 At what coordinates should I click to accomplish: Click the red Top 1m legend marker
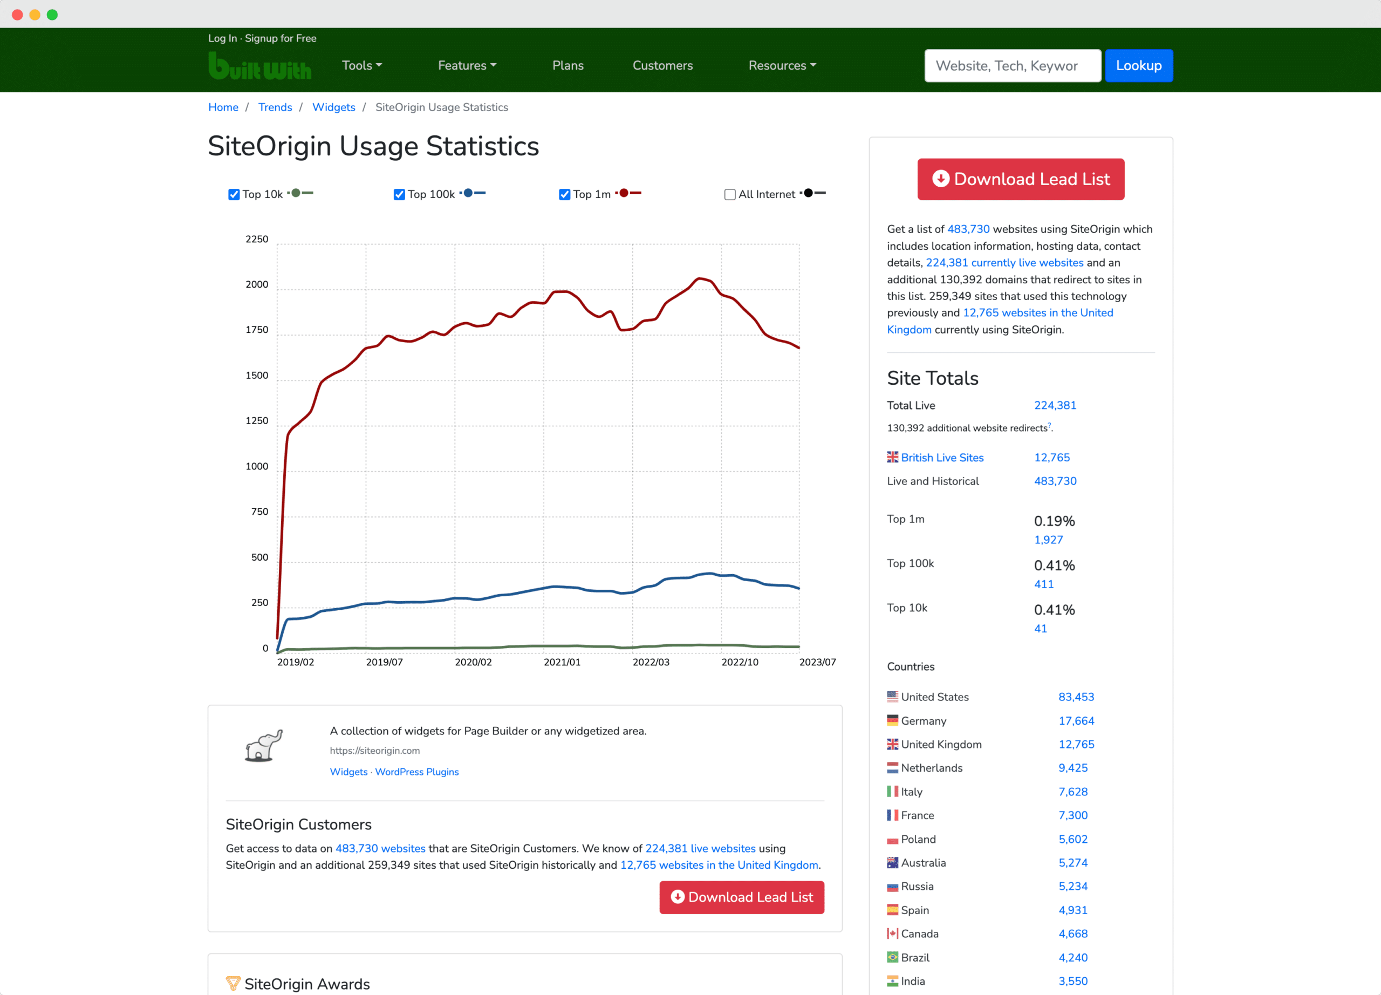(628, 193)
